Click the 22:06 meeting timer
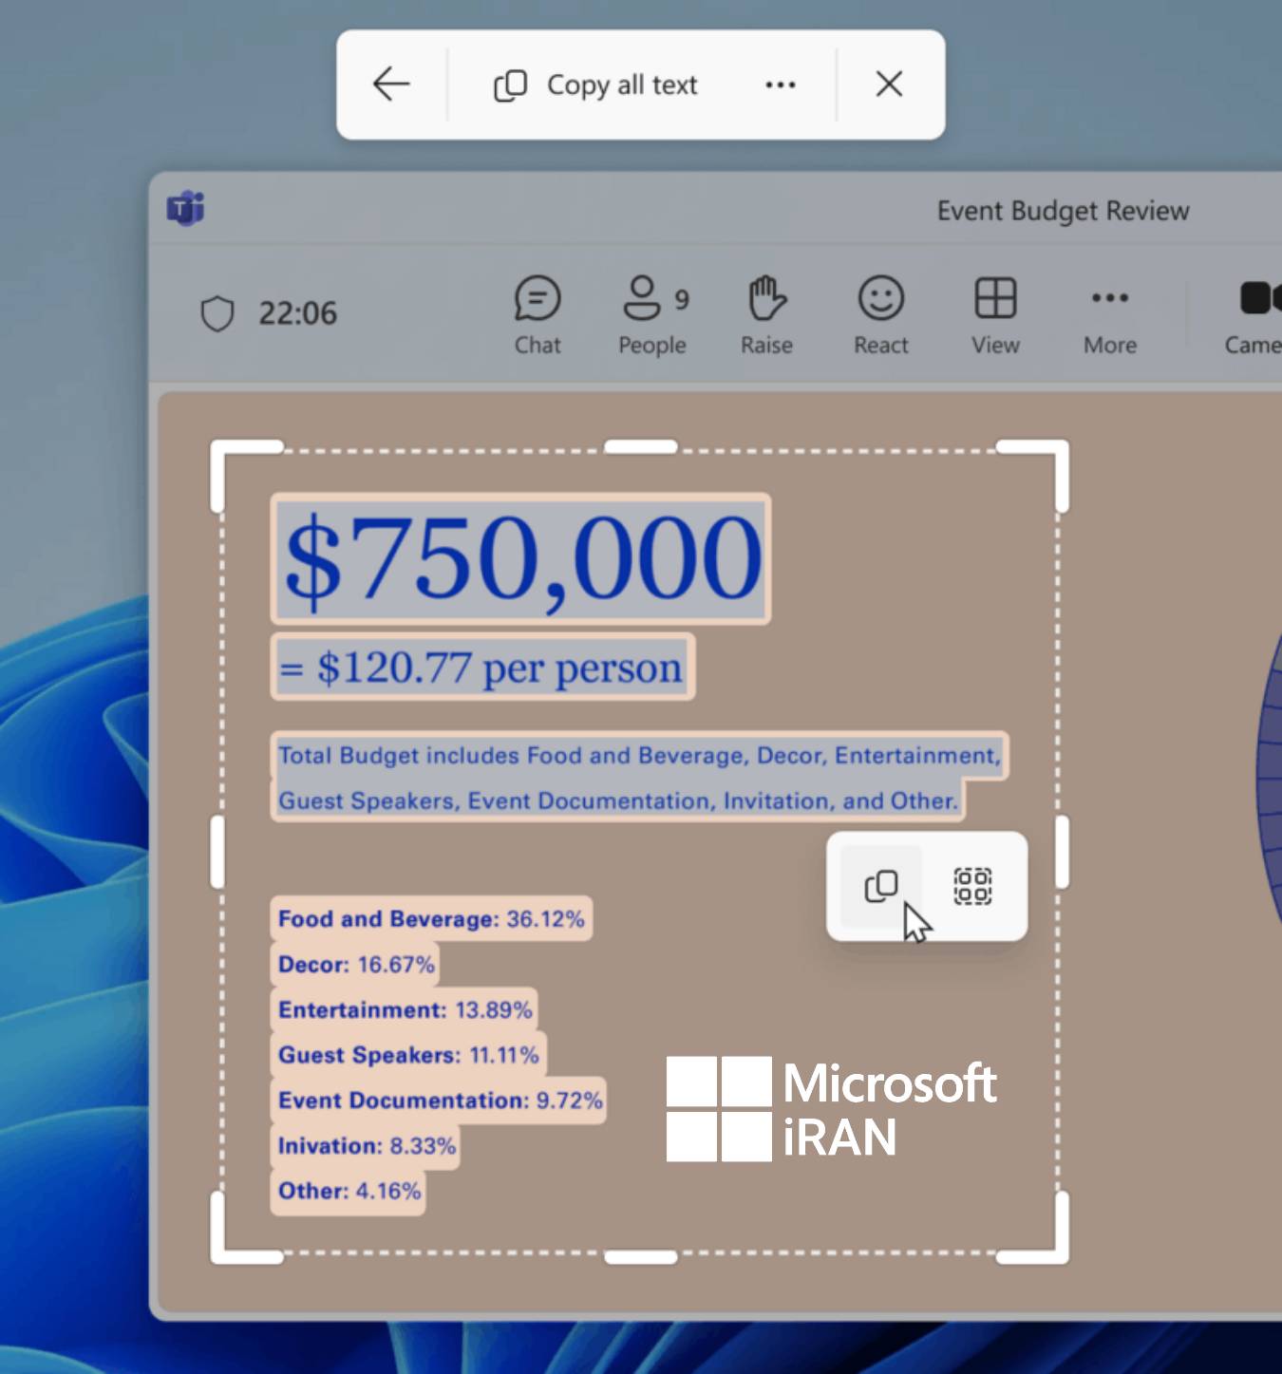Screen dimensions: 1282x1374 [x=297, y=313]
